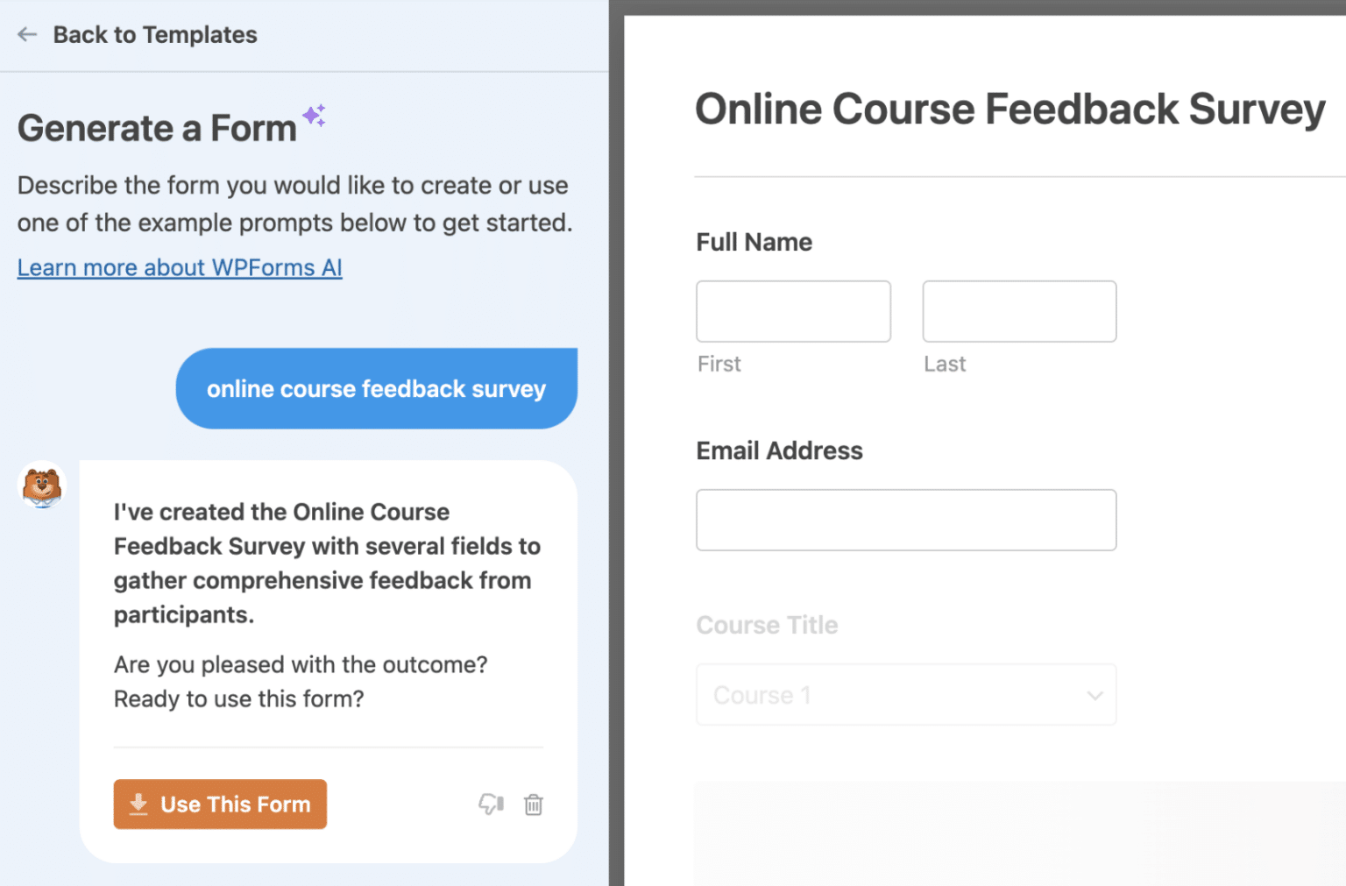Click the sparkles icon beside Generate a Form
The image size is (1346, 886).
tap(314, 115)
